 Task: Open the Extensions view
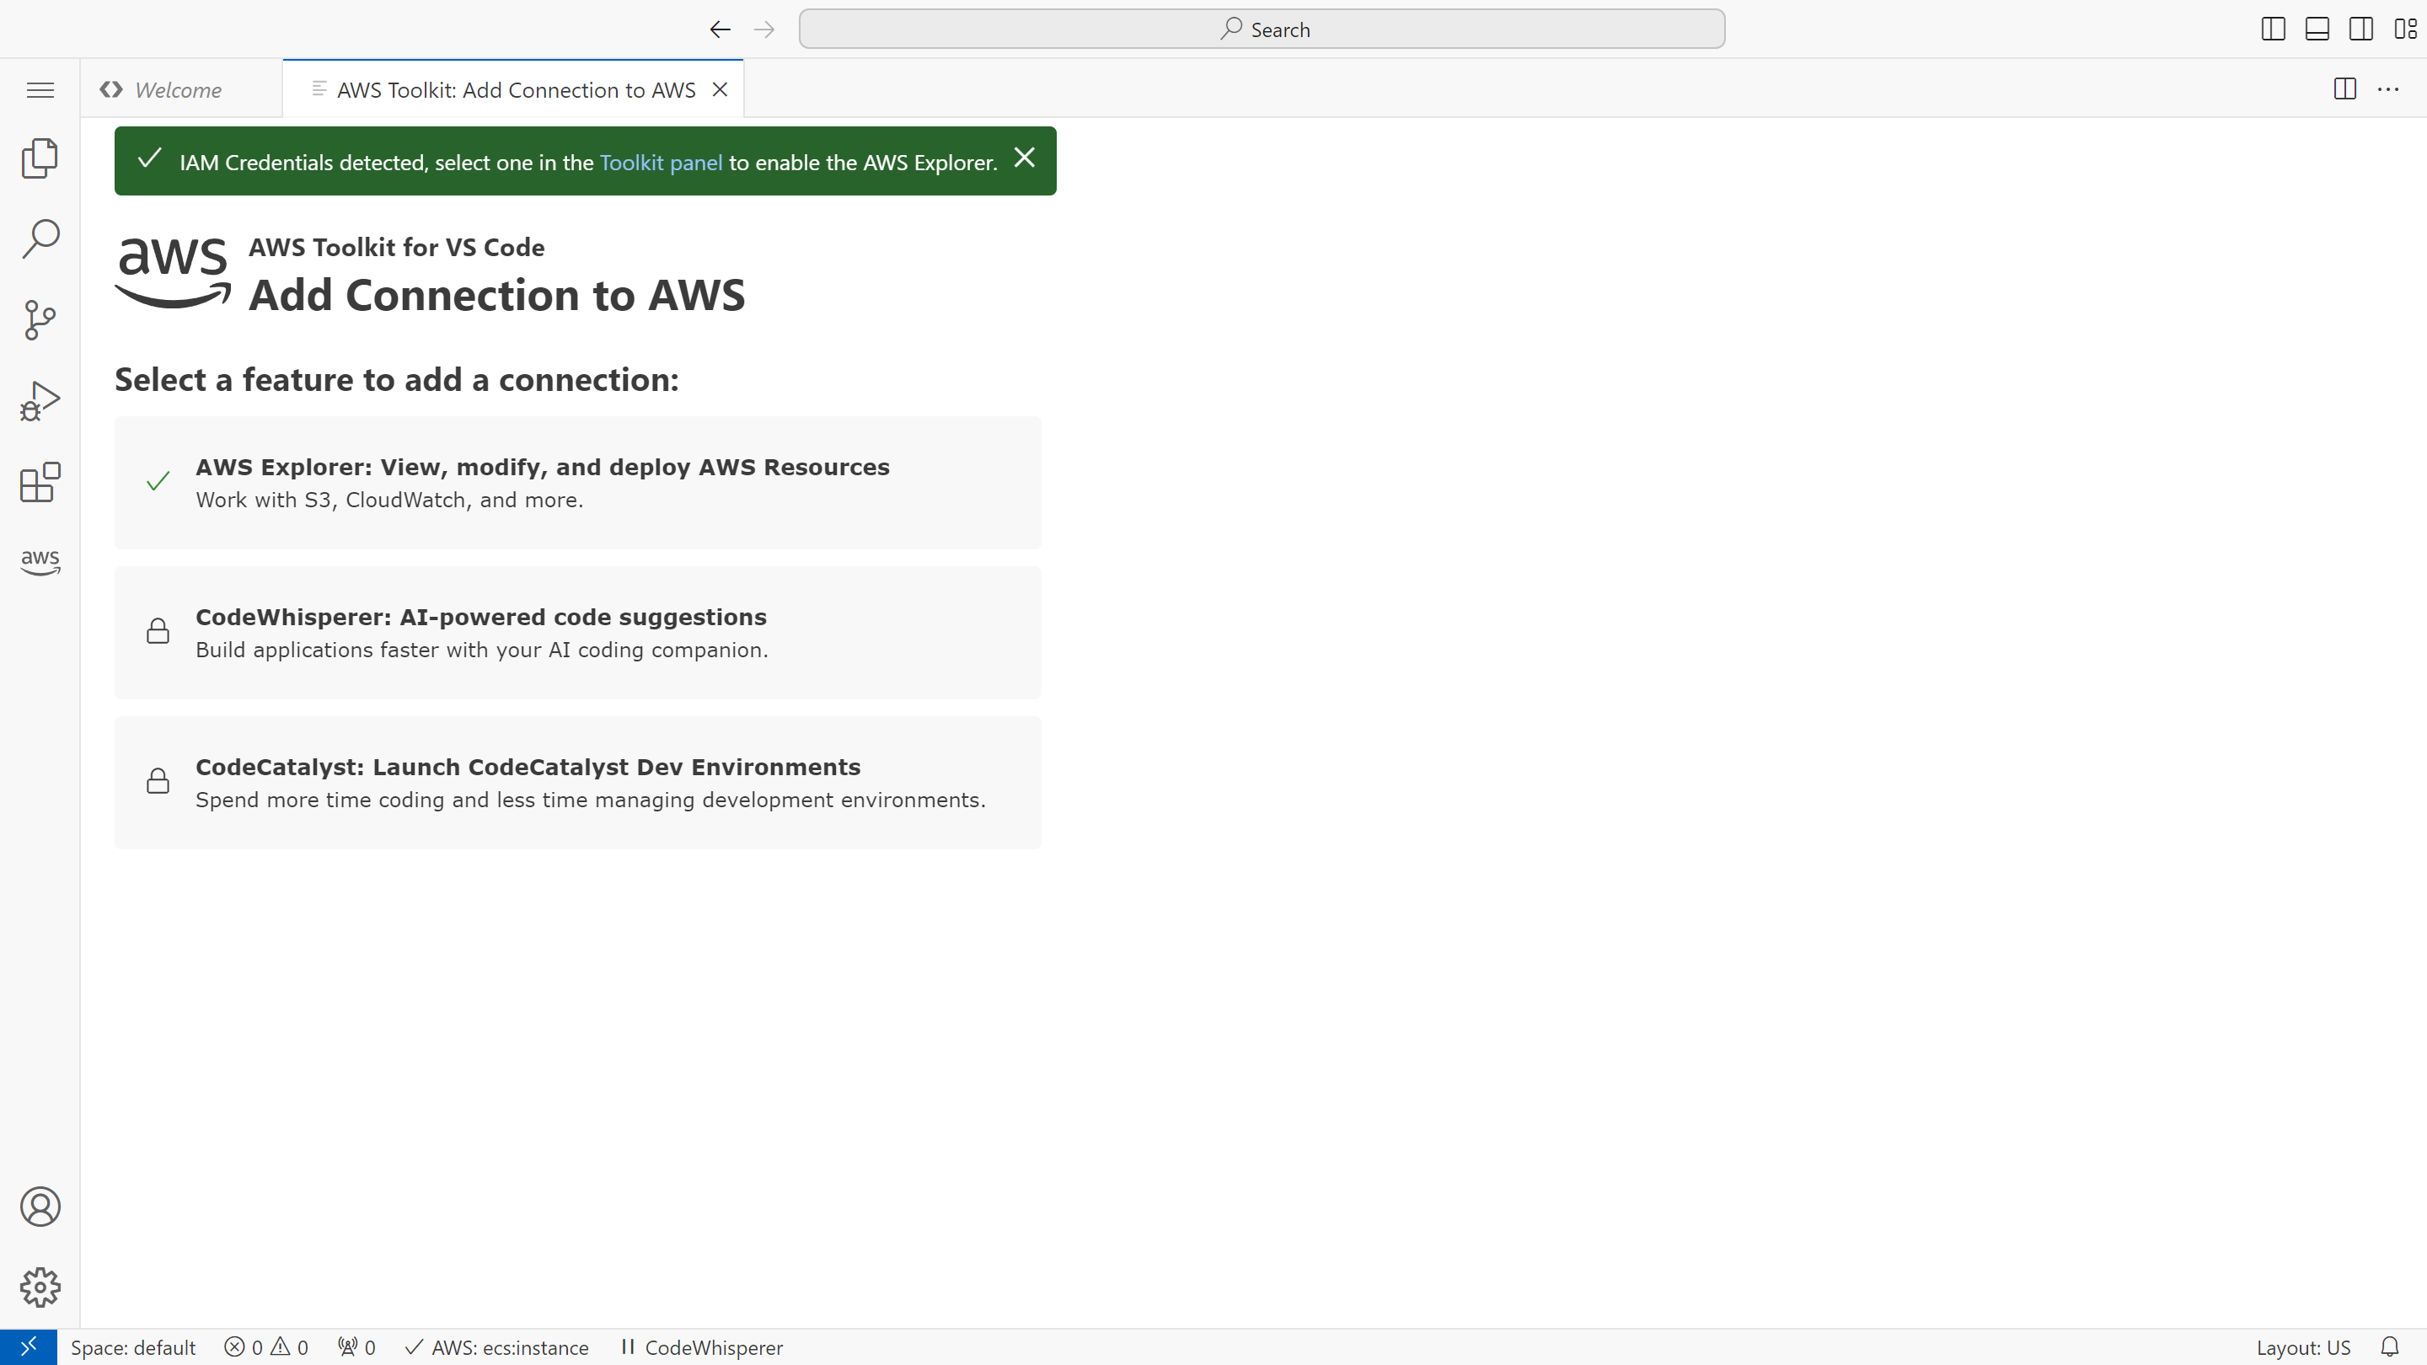click(x=40, y=482)
